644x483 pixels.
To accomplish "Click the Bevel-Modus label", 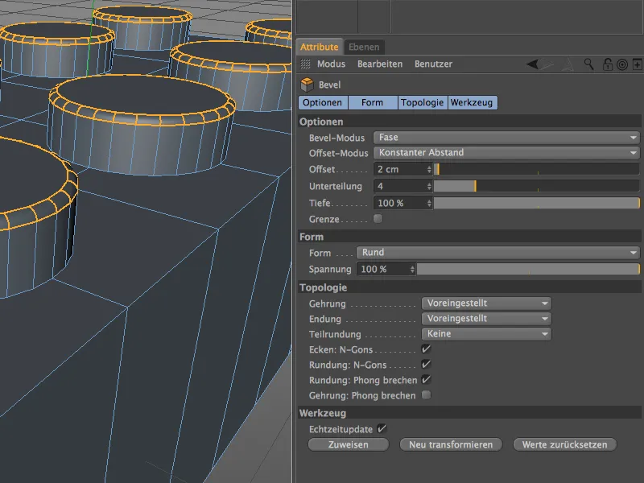I will (336, 138).
